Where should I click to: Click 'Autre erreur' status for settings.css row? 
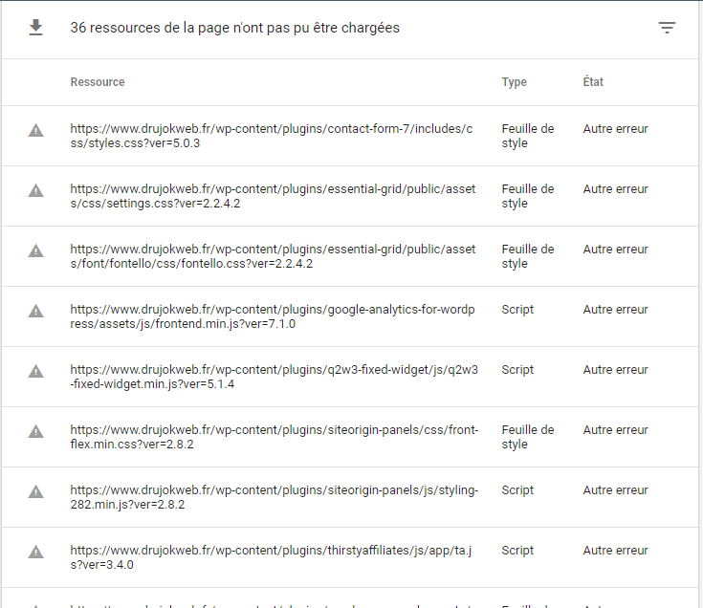pyautogui.click(x=615, y=189)
